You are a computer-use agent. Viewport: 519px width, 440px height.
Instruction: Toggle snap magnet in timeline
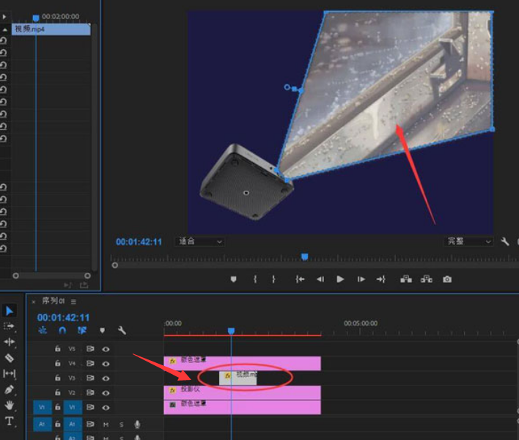click(x=62, y=331)
